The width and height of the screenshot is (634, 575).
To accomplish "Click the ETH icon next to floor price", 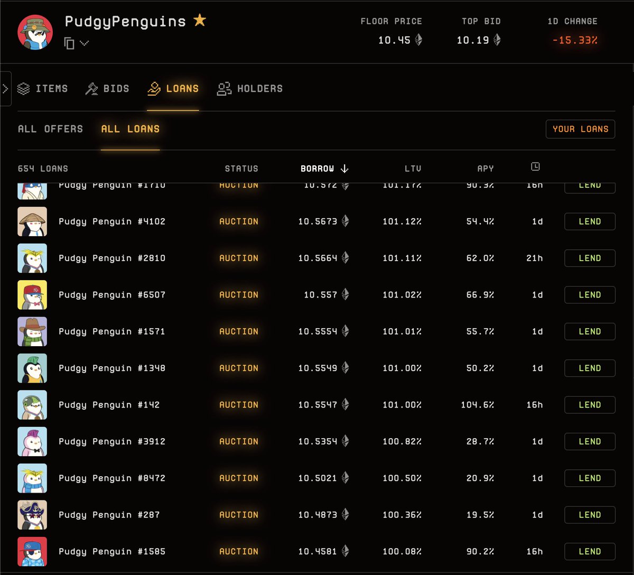I will [418, 40].
